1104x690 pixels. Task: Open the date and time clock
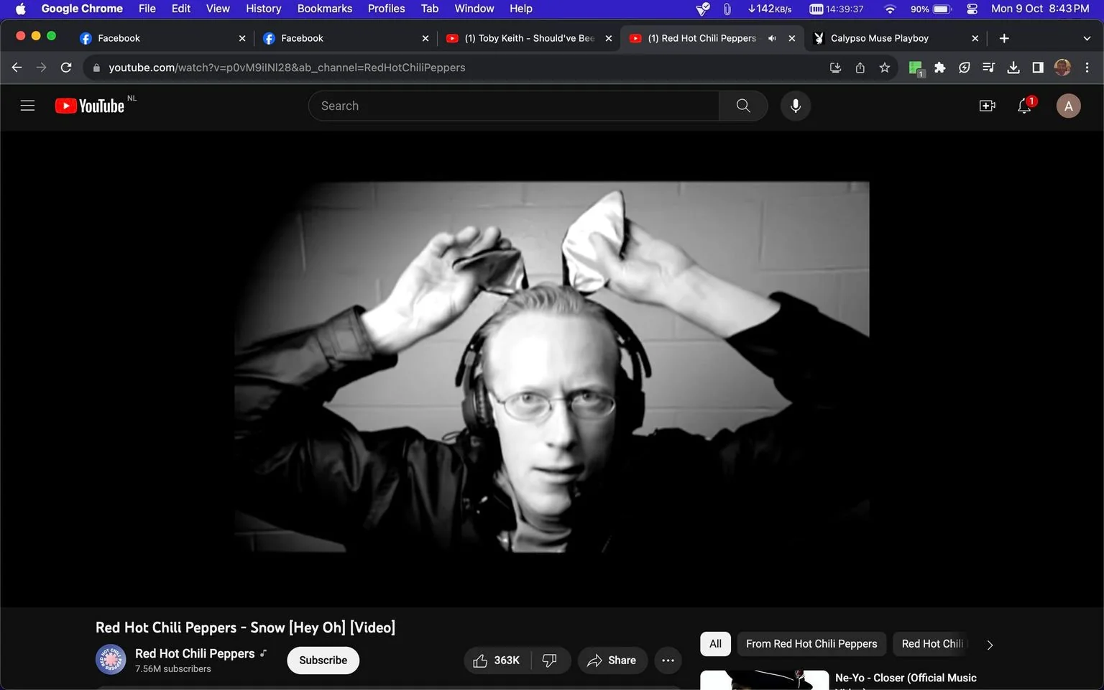point(1040,9)
